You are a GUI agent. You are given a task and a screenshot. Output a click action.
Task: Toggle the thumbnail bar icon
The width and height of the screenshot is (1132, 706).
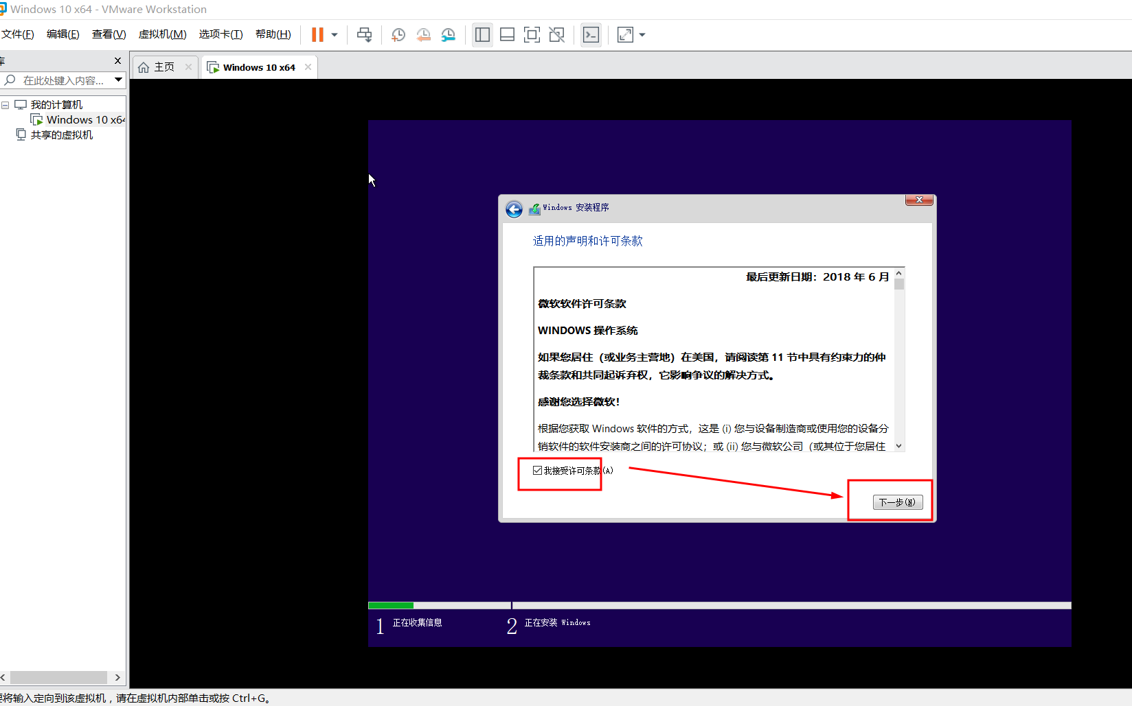coord(507,35)
